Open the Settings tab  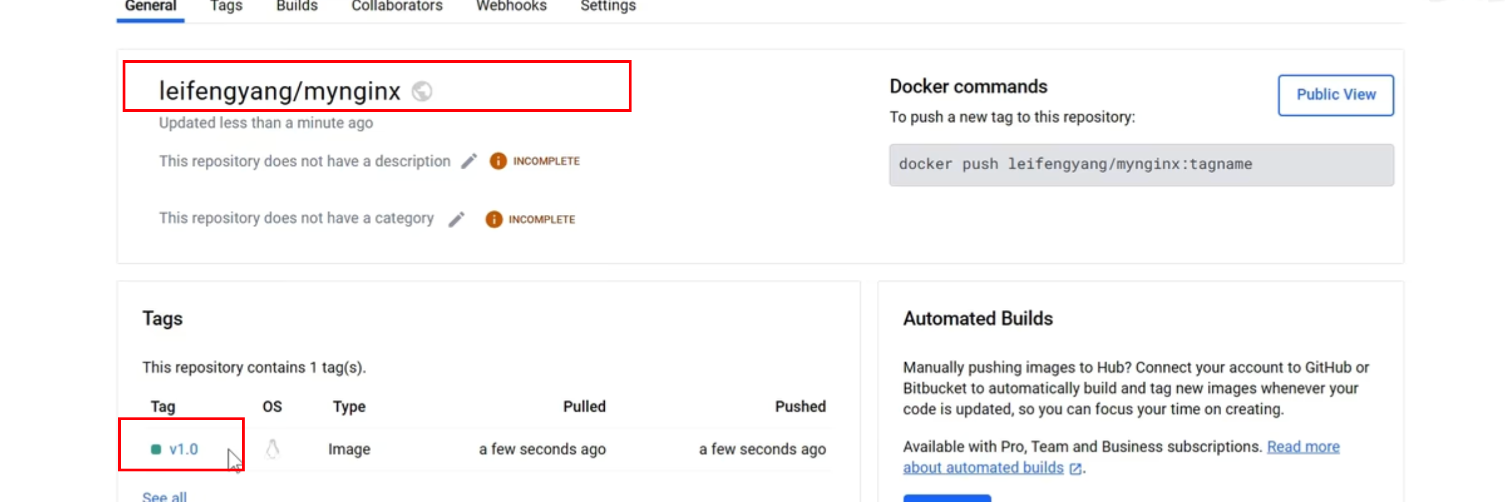(x=608, y=7)
